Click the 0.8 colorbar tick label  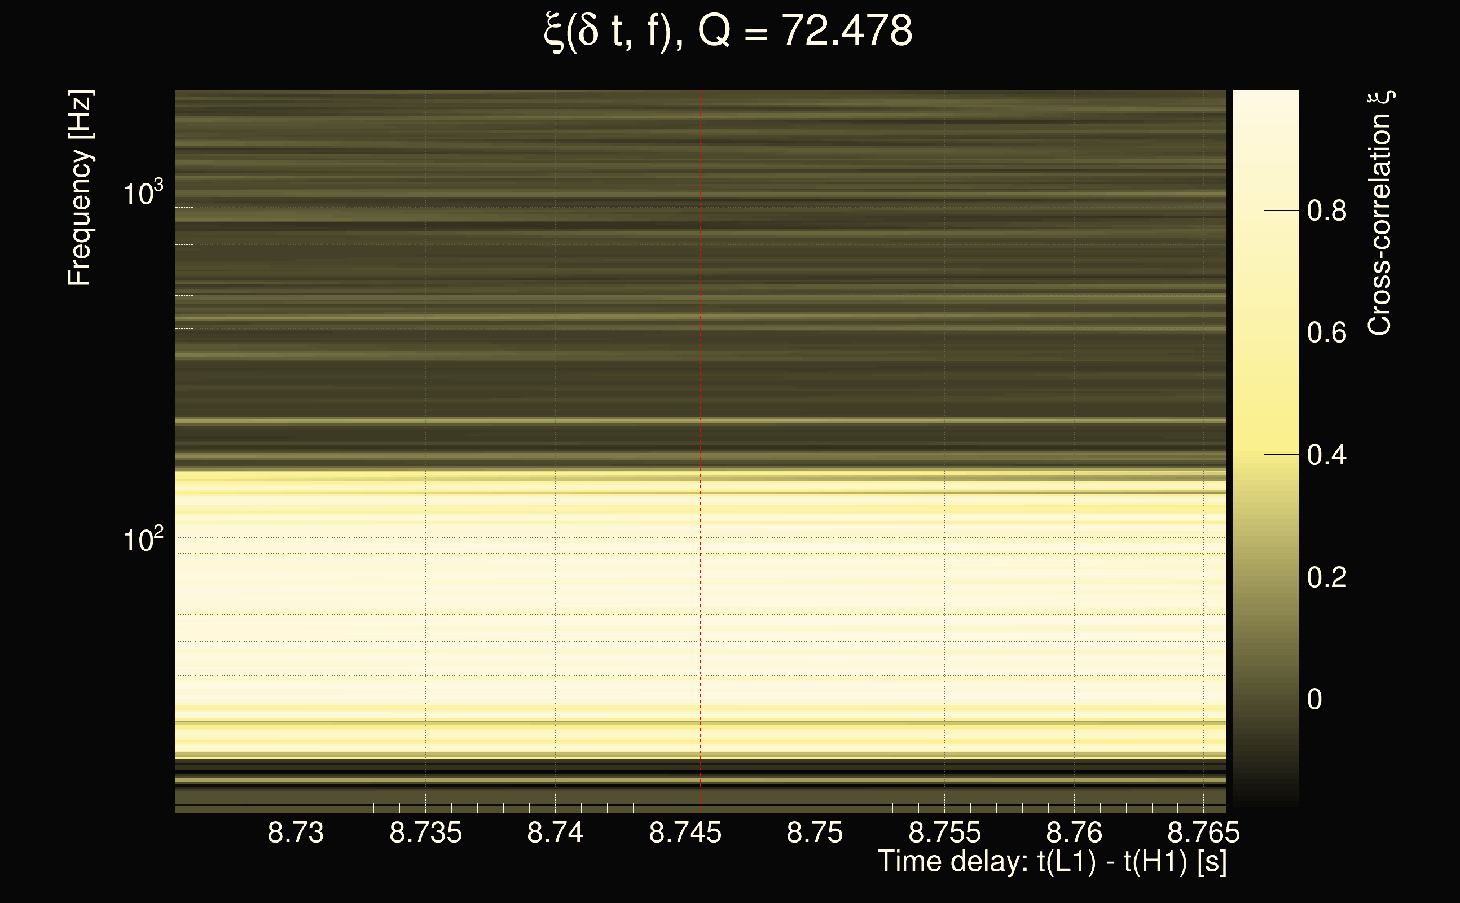pyautogui.click(x=1326, y=211)
